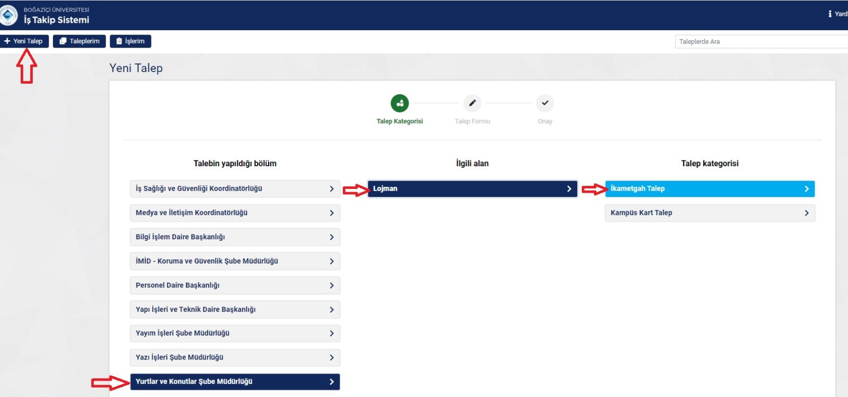
Task: Open new request with Yeni Talep button
Action: coord(24,41)
